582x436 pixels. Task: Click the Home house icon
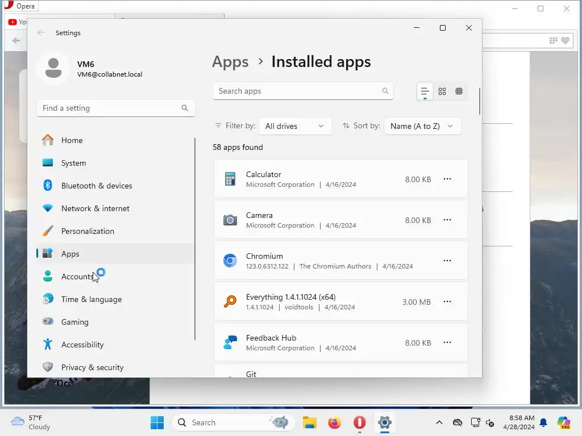pos(48,140)
